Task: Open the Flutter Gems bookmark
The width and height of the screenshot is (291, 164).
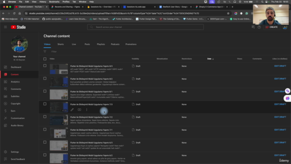Action: 194,19
